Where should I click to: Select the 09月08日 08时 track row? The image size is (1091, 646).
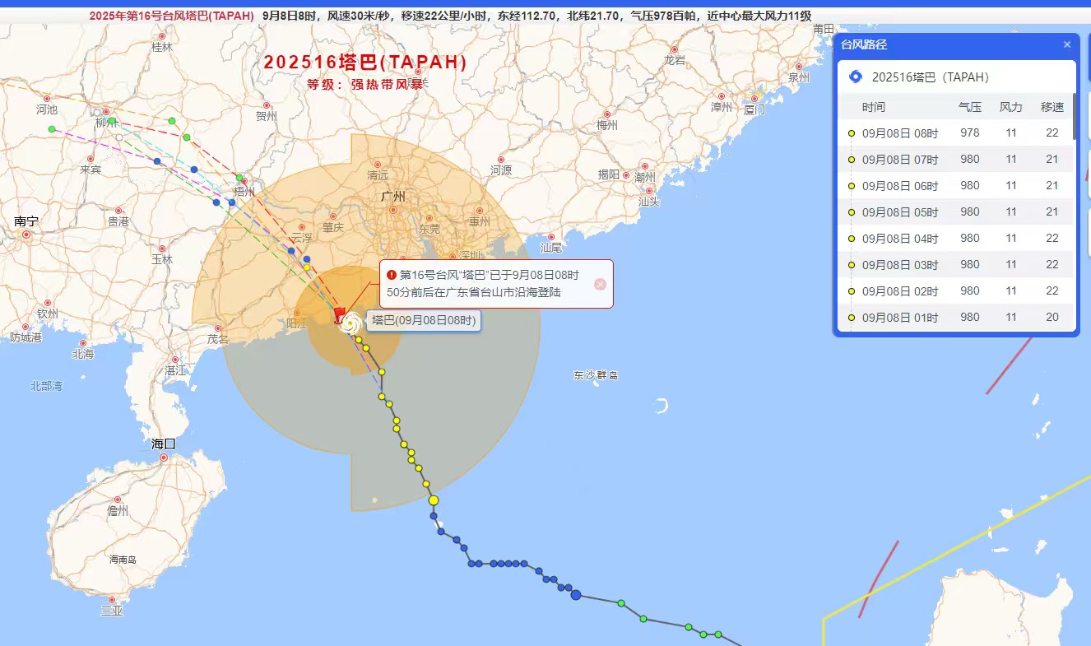tap(954, 132)
